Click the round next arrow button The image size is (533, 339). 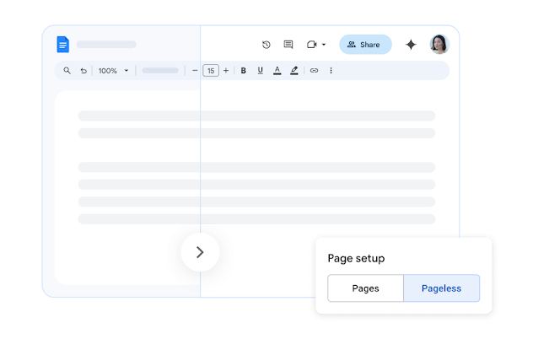pyautogui.click(x=200, y=252)
